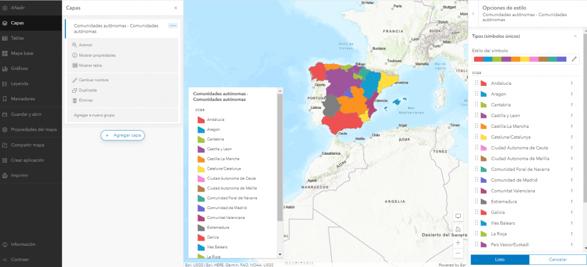The width and height of the screenshot is (587, 267).
Task: Go back using the style panel arrow
Action: (473, 13)
